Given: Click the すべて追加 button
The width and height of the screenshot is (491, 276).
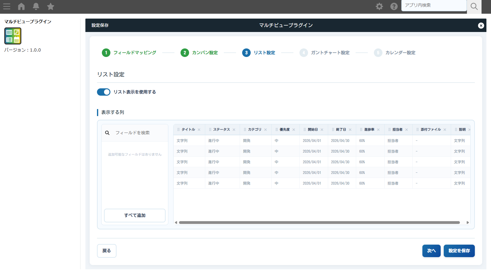Looking at the screenshot, I should 135,215.
